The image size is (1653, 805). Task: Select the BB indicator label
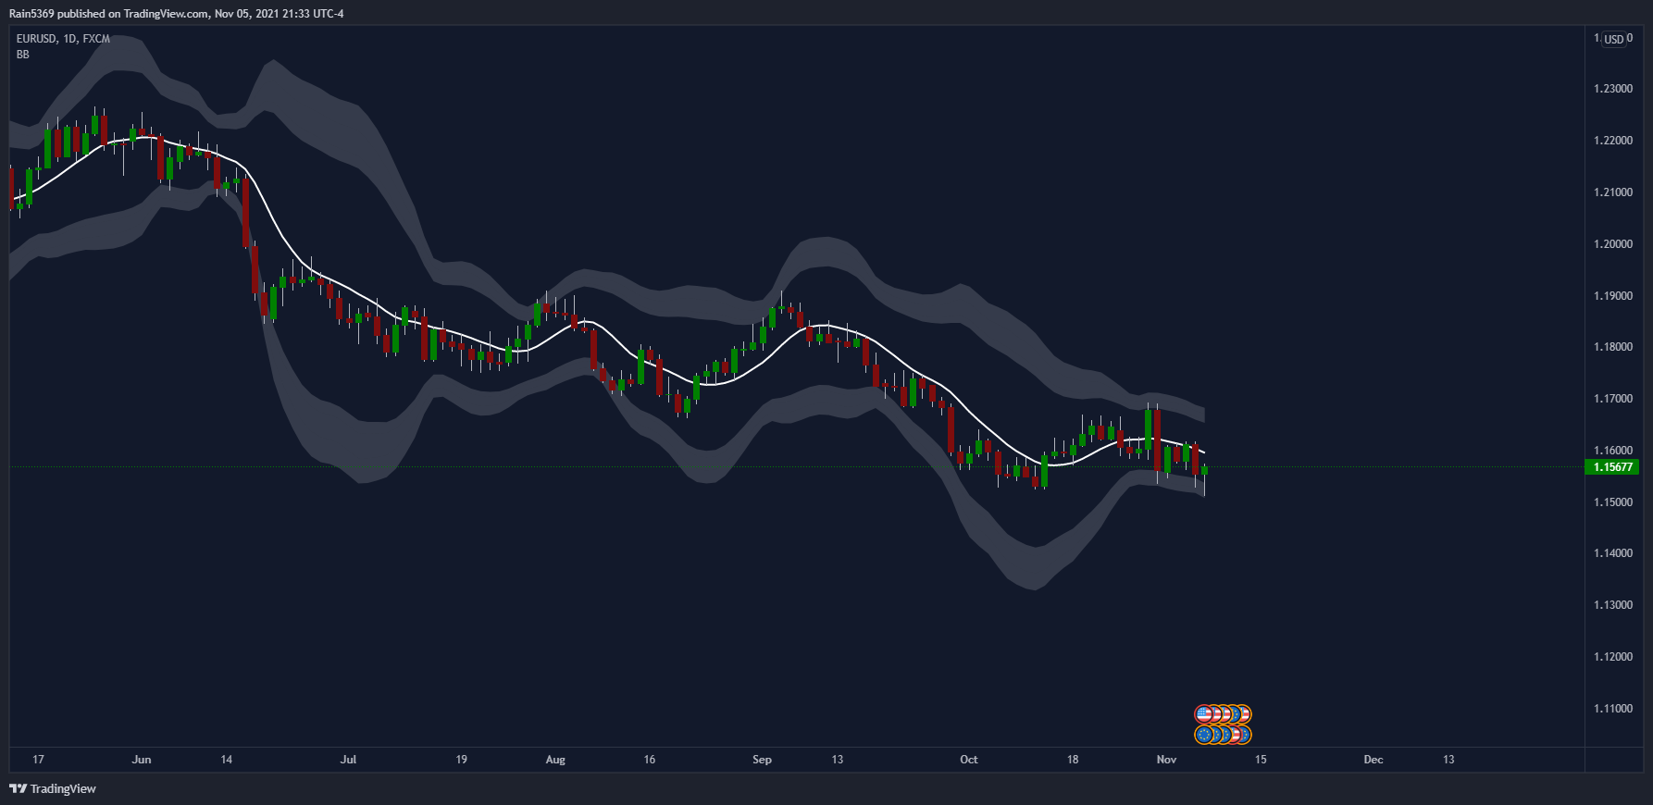pos(23,55)
